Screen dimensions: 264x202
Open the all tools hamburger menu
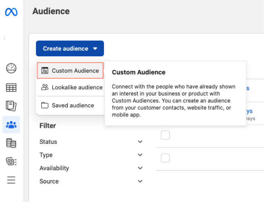coord(11,180)
